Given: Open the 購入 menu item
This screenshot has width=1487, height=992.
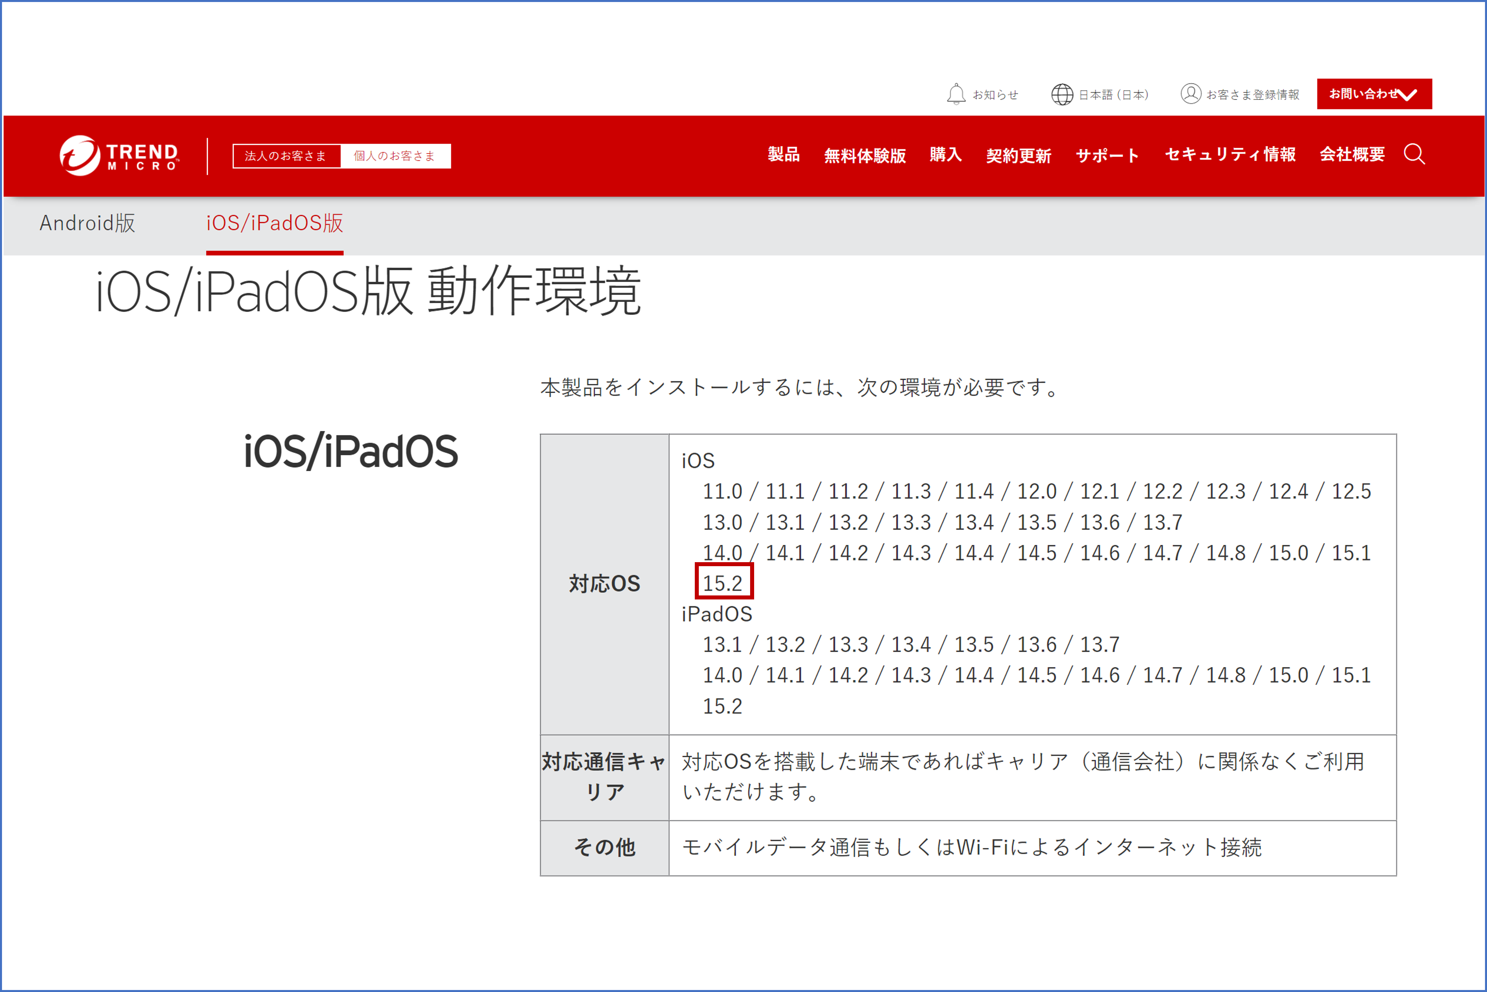Looking at the screenshot, I should [x=945, y=155].
